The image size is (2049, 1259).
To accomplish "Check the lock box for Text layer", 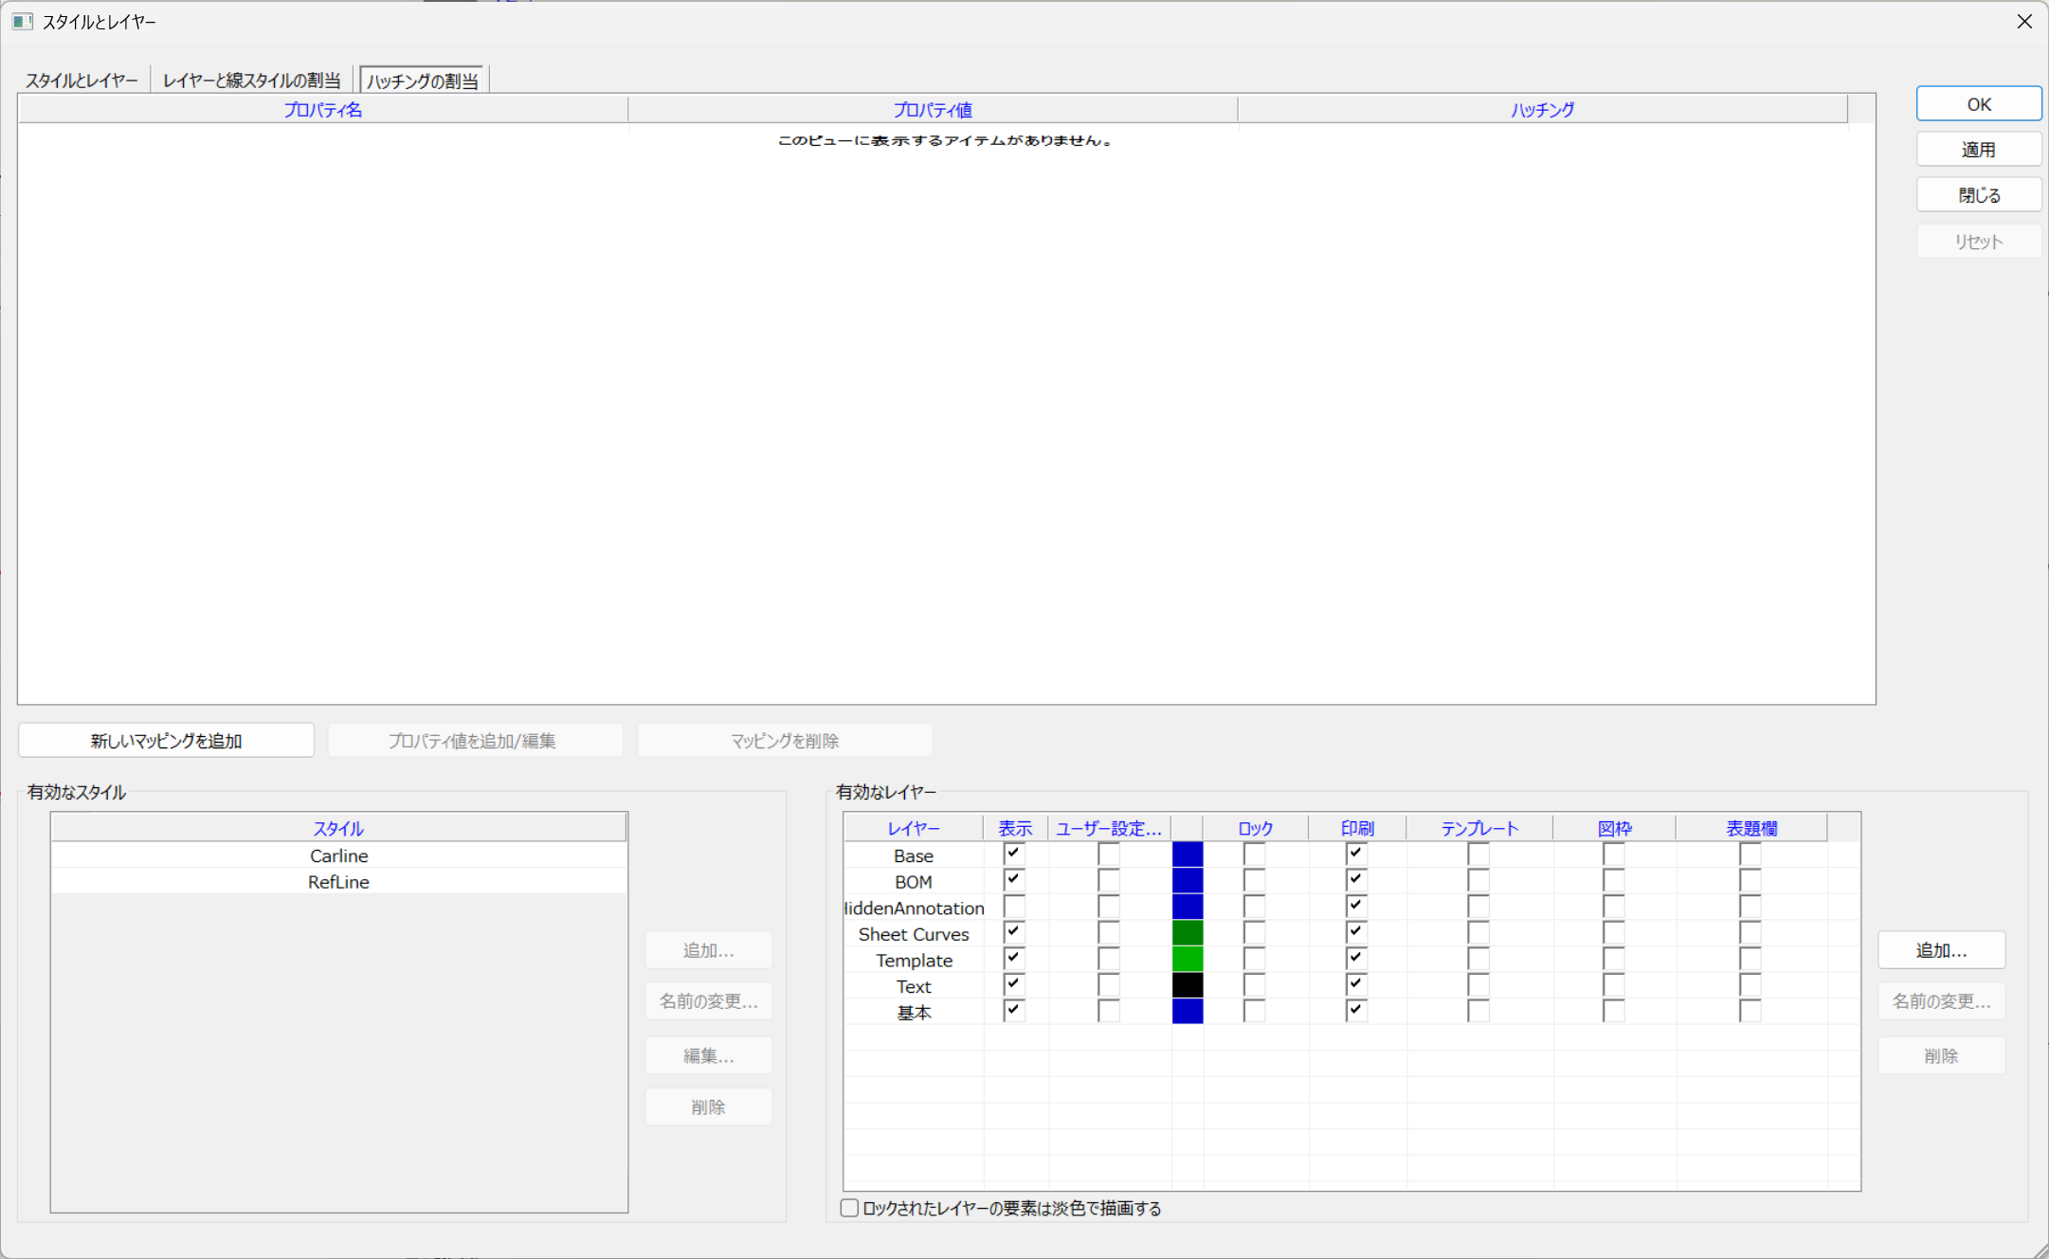I will click(x=1254, y=985).
